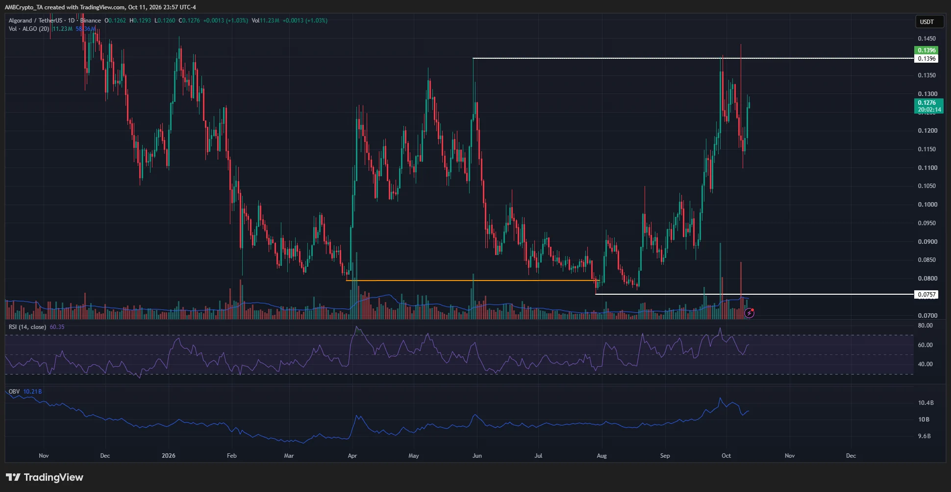
Task: Click the Aug label on time axis
Action: point(601,456)
